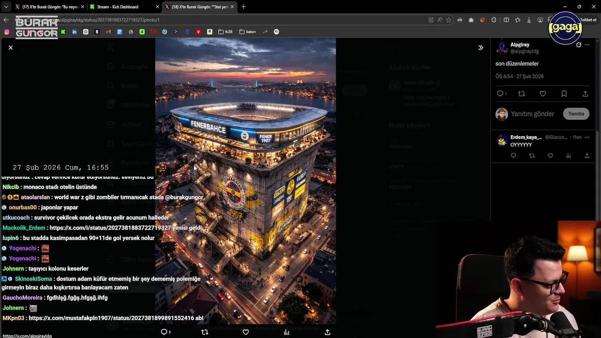Open the post timestamp ÖS 4:54 link
The height and width of the screenshot is (338, 601).
[519, 76]
